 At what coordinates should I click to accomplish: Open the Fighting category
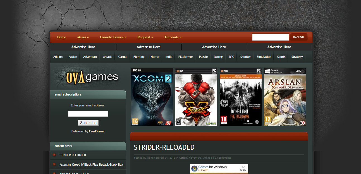click(x=139, y=57)
